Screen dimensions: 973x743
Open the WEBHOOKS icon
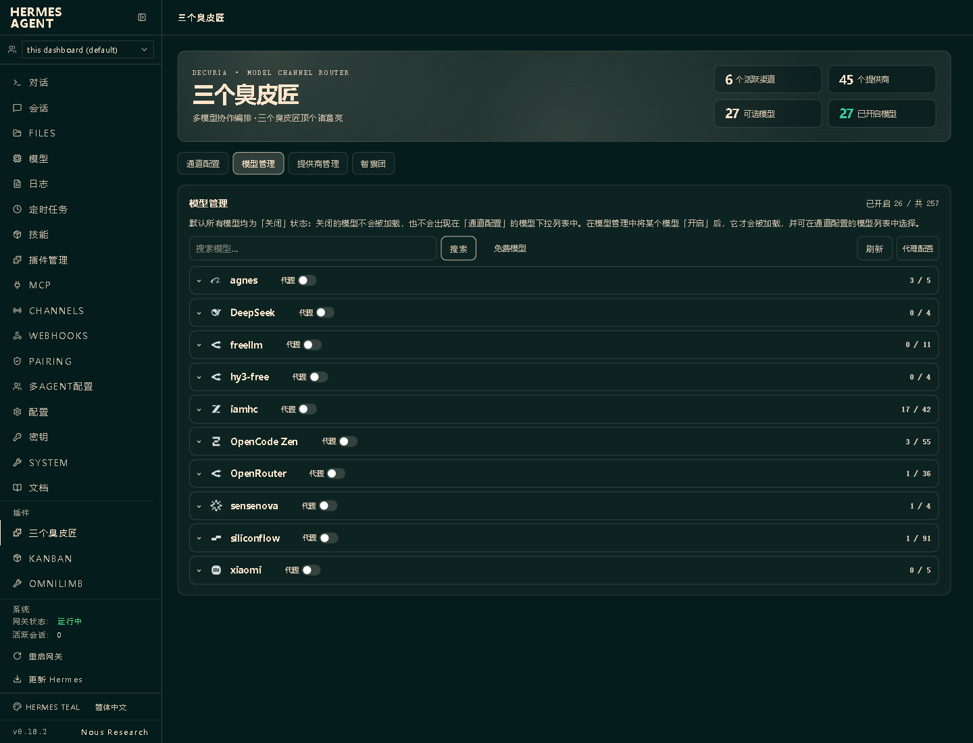point(18,336)
